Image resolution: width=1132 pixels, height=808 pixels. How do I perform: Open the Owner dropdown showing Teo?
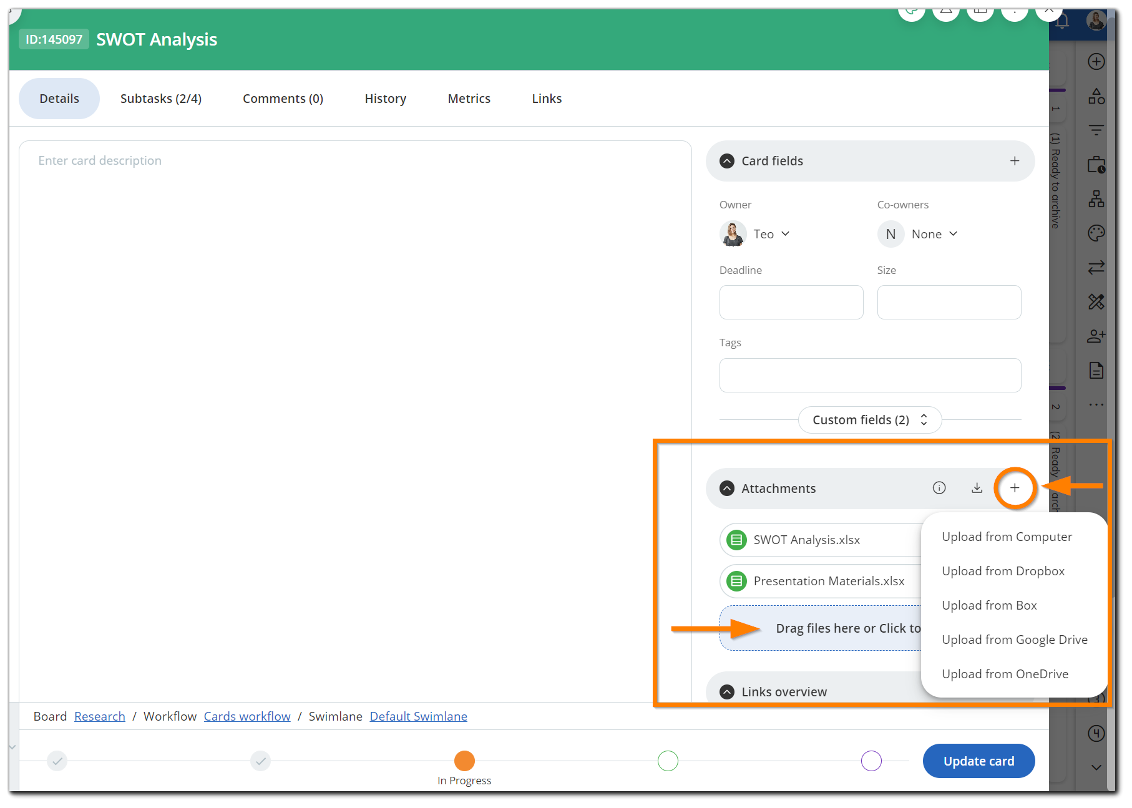[x=771, y=233]
